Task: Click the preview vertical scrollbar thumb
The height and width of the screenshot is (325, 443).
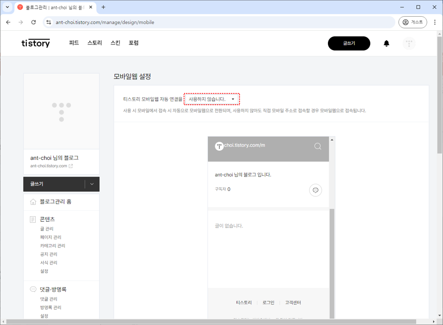Action: tap(332, 264)
